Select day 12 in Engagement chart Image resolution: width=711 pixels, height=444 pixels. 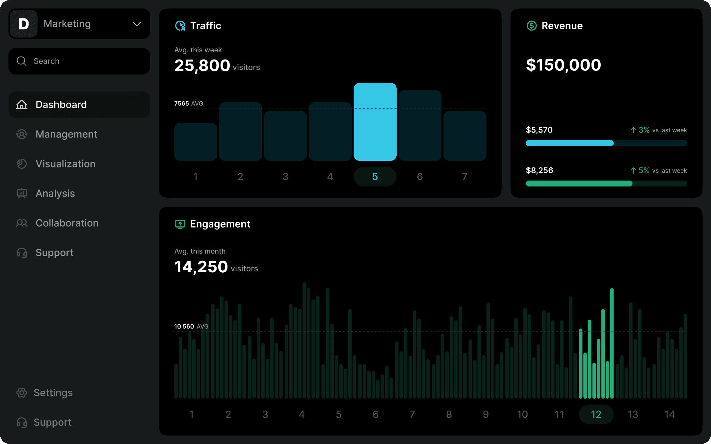click(x=596, y=414)
